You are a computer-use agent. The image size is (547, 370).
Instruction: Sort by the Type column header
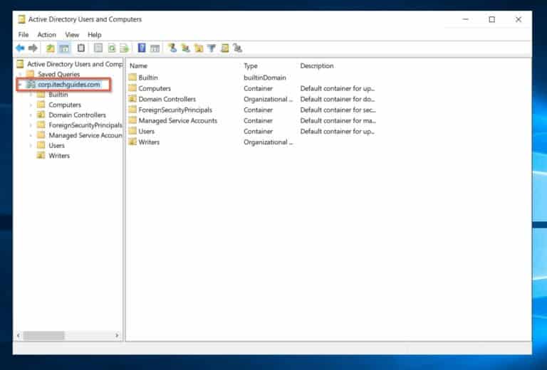(x=251, y=66)
